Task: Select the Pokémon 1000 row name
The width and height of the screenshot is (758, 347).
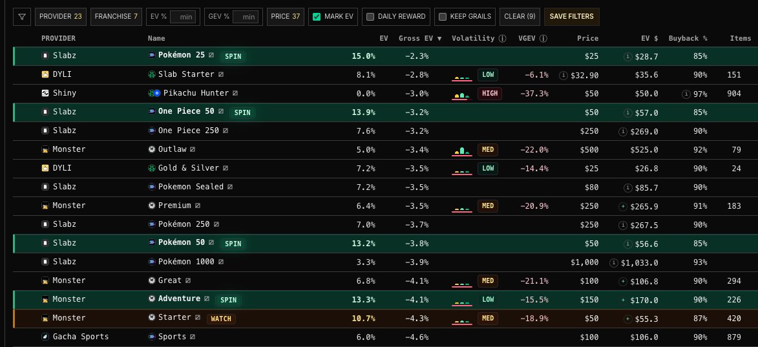Action: pyautogui.click(x=186, y=262)
